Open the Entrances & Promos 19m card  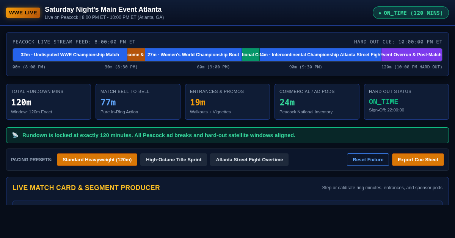(227, 102)
